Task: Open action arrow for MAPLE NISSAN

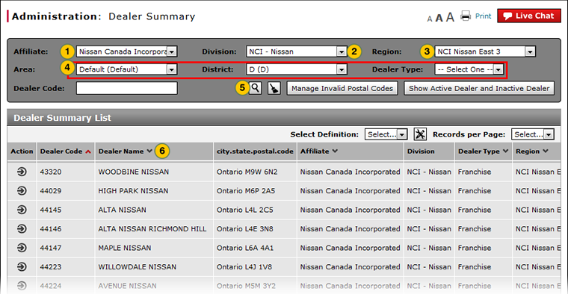Action: point(22,248)
